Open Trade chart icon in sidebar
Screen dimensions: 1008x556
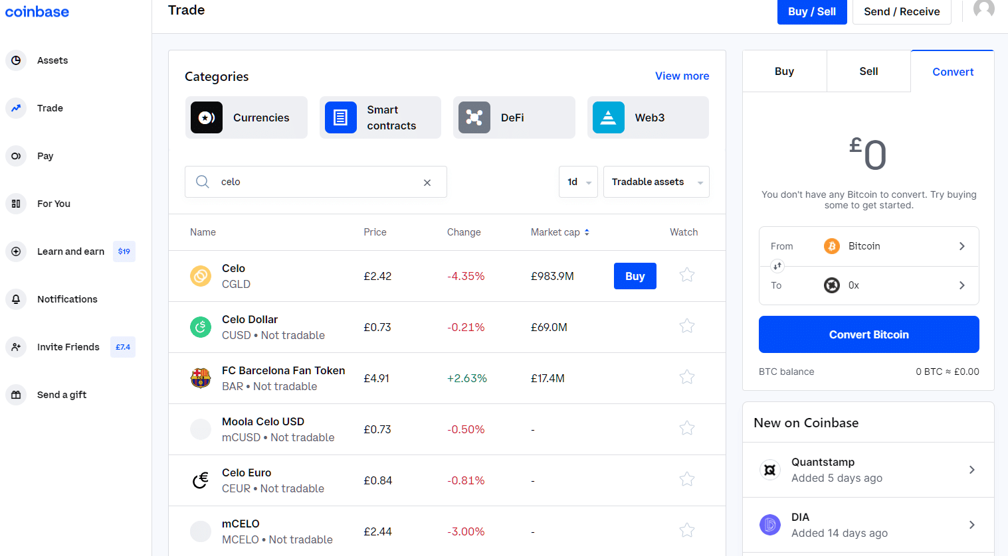pyautogui.click(x=16, y=108)
